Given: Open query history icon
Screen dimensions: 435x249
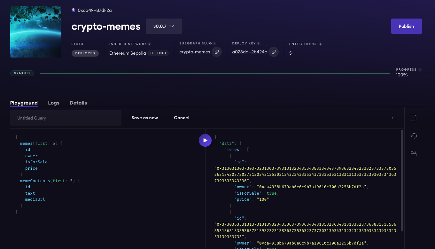Looking at the screenshot, I should click(x=414, y=136).
